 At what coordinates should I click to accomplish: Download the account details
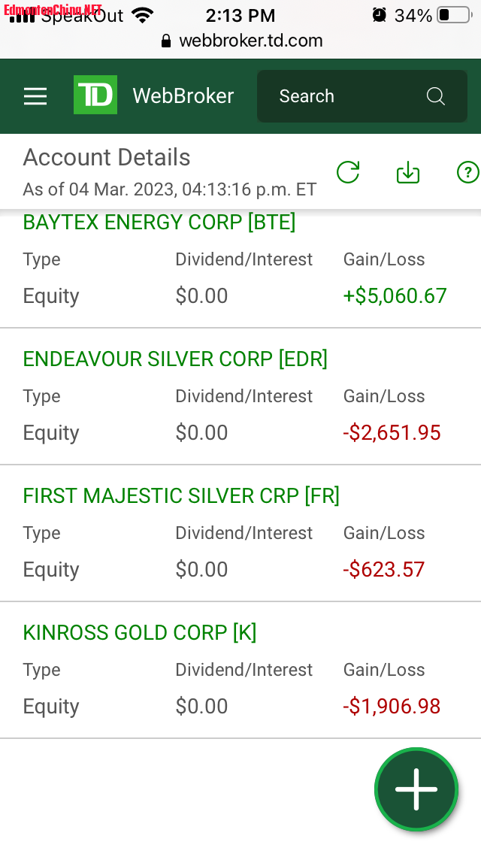(407, 172)
